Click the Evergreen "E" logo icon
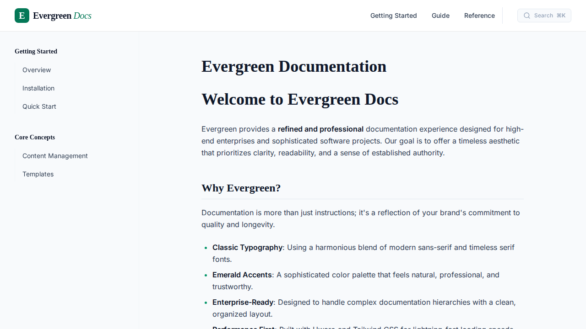The width and height of the screenshot is (586, 329). (x=22, y=15)
